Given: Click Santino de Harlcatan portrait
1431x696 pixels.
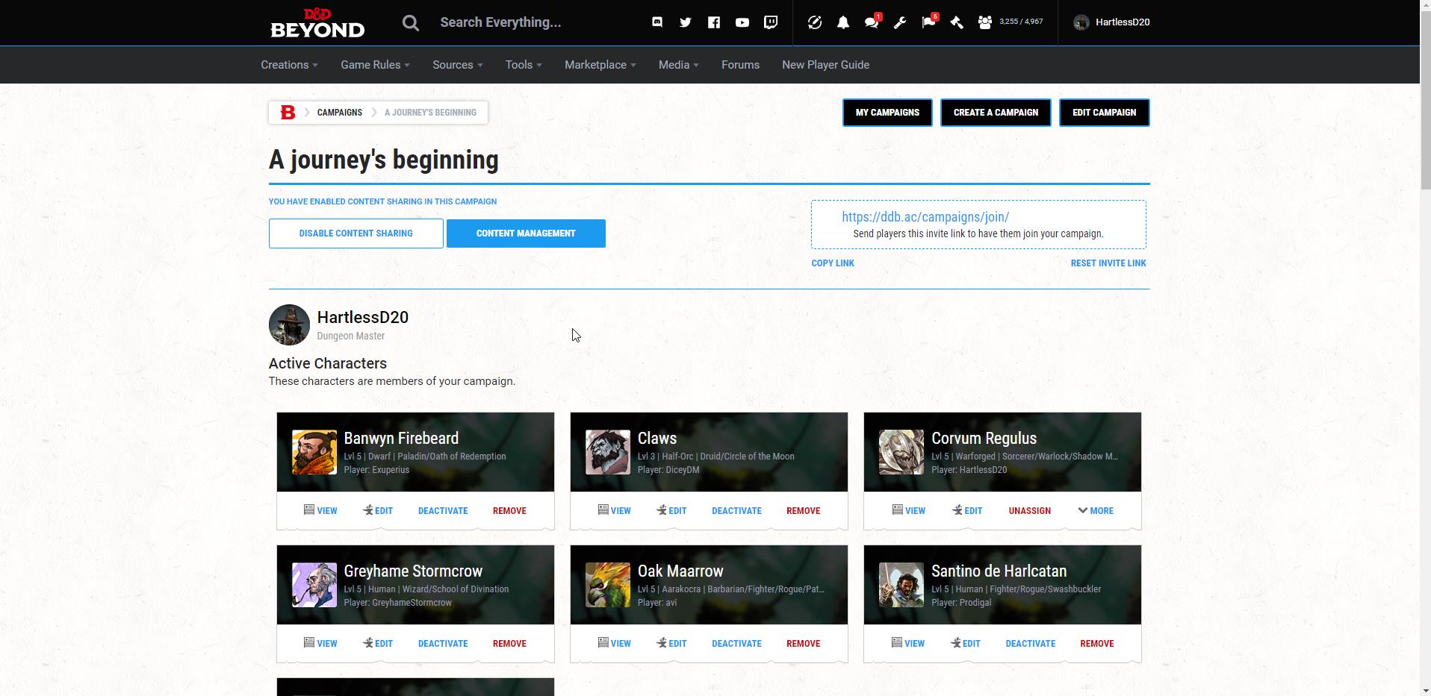Looking at the screenshot, I should tap(901, 585).
